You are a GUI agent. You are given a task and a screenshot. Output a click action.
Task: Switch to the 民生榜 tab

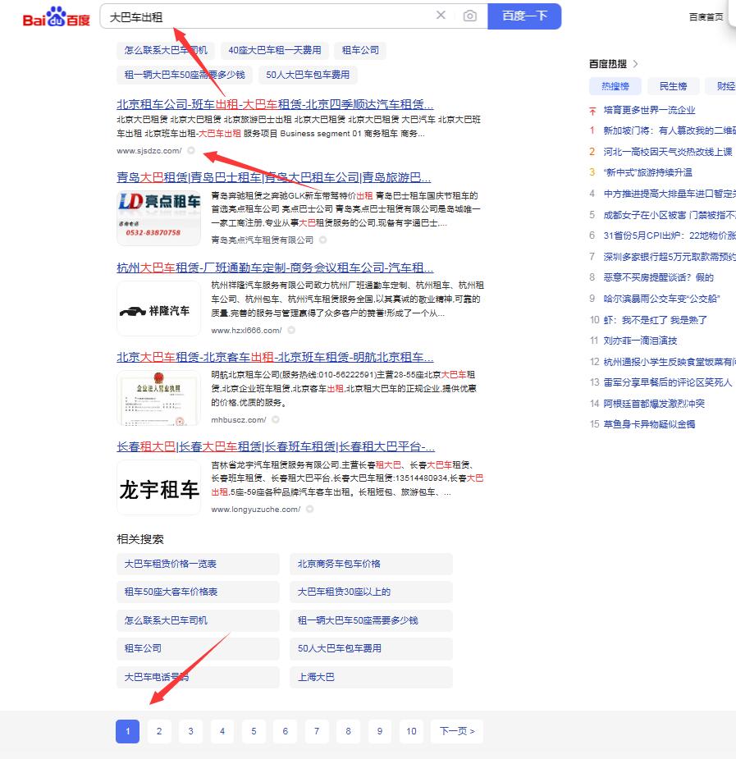click(673, 86)
